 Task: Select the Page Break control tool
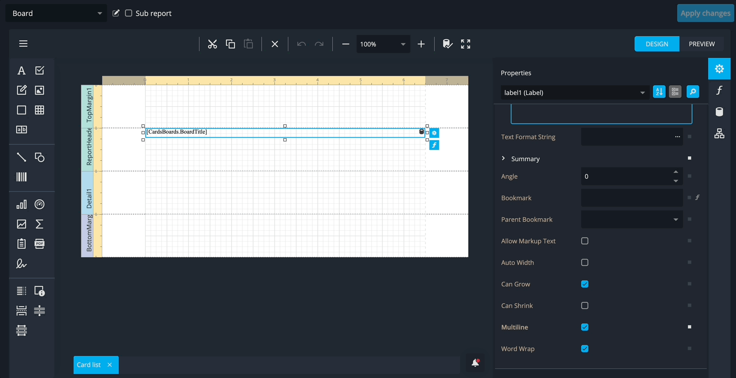pos(21,311)
